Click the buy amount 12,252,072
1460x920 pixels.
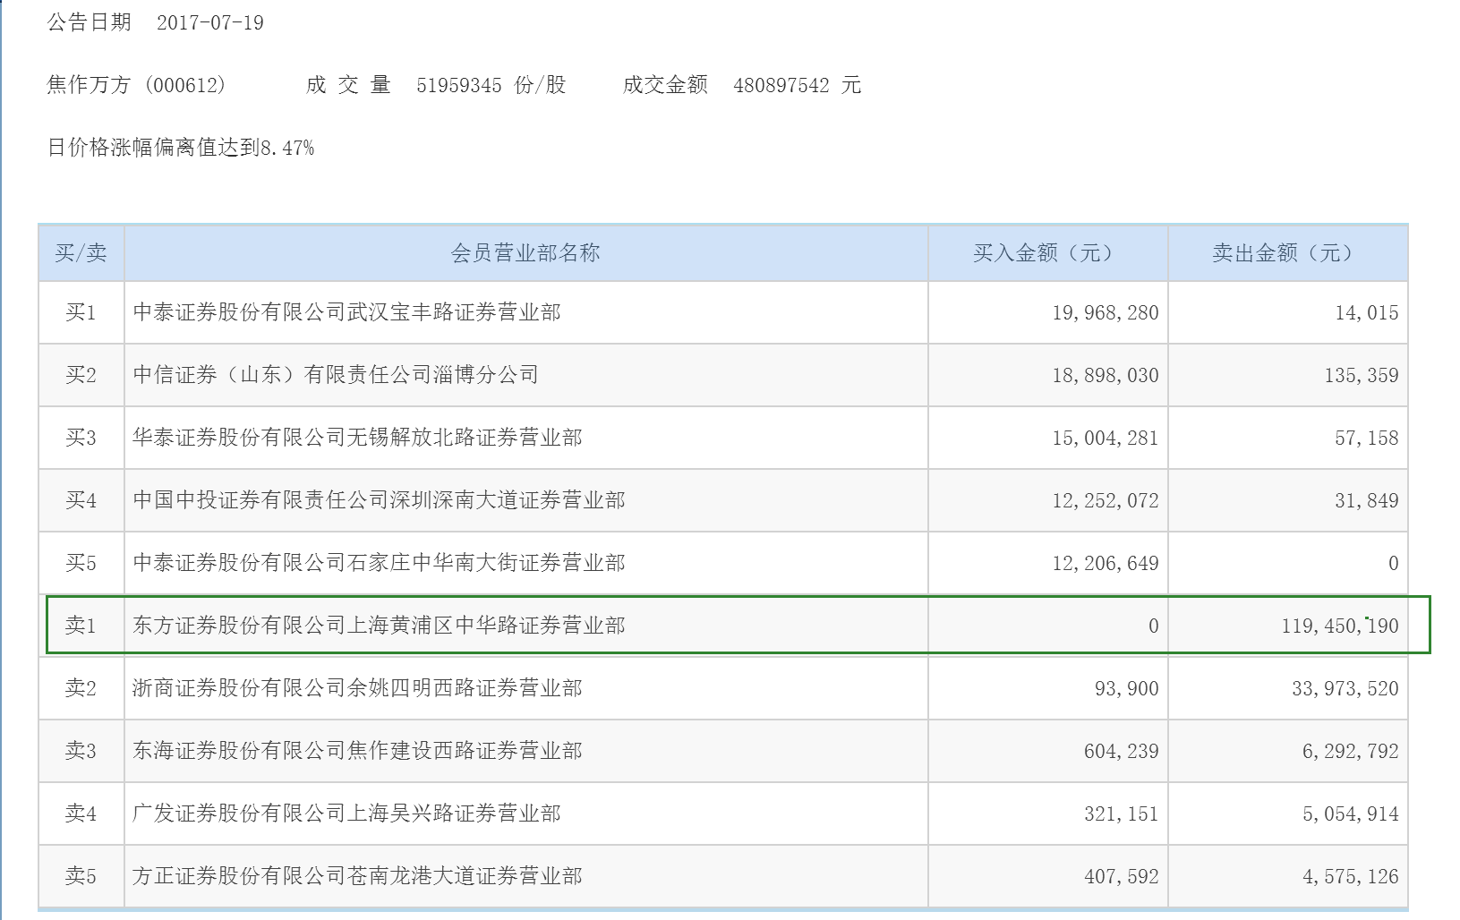click(1106, 501)
